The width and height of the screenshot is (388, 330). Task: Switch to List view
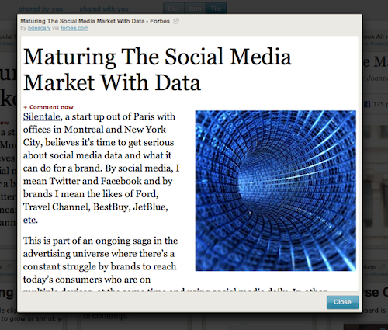pyautogui.click(x=174, y=9)
